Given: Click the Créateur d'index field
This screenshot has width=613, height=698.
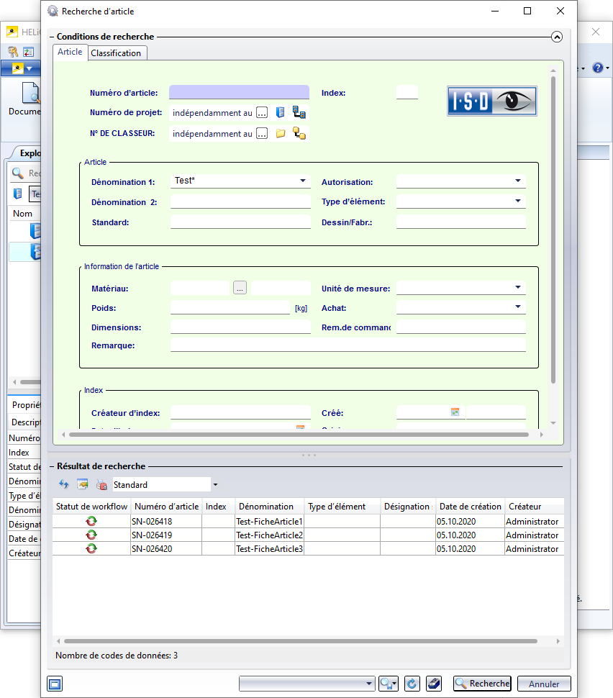Looking at the screenshot, I should point(240,412).
